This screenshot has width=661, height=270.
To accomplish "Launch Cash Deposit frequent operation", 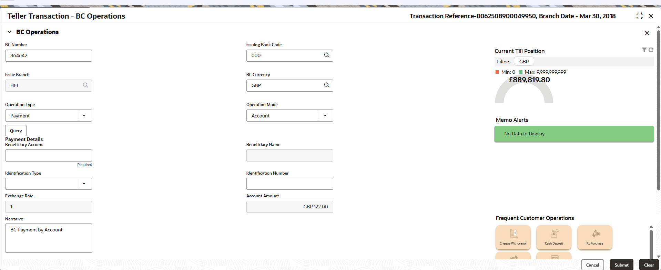I will click(x=554, y=237).
